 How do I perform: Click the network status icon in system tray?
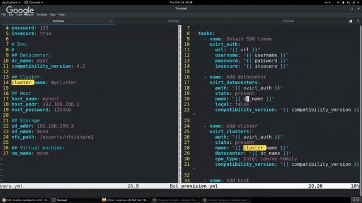coord(338,2)
